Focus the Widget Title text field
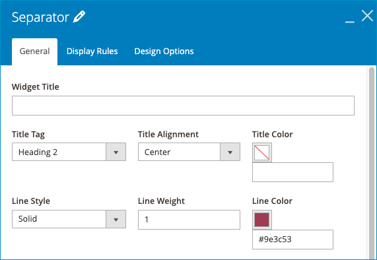The image size is (377, 260). (183, 106)
